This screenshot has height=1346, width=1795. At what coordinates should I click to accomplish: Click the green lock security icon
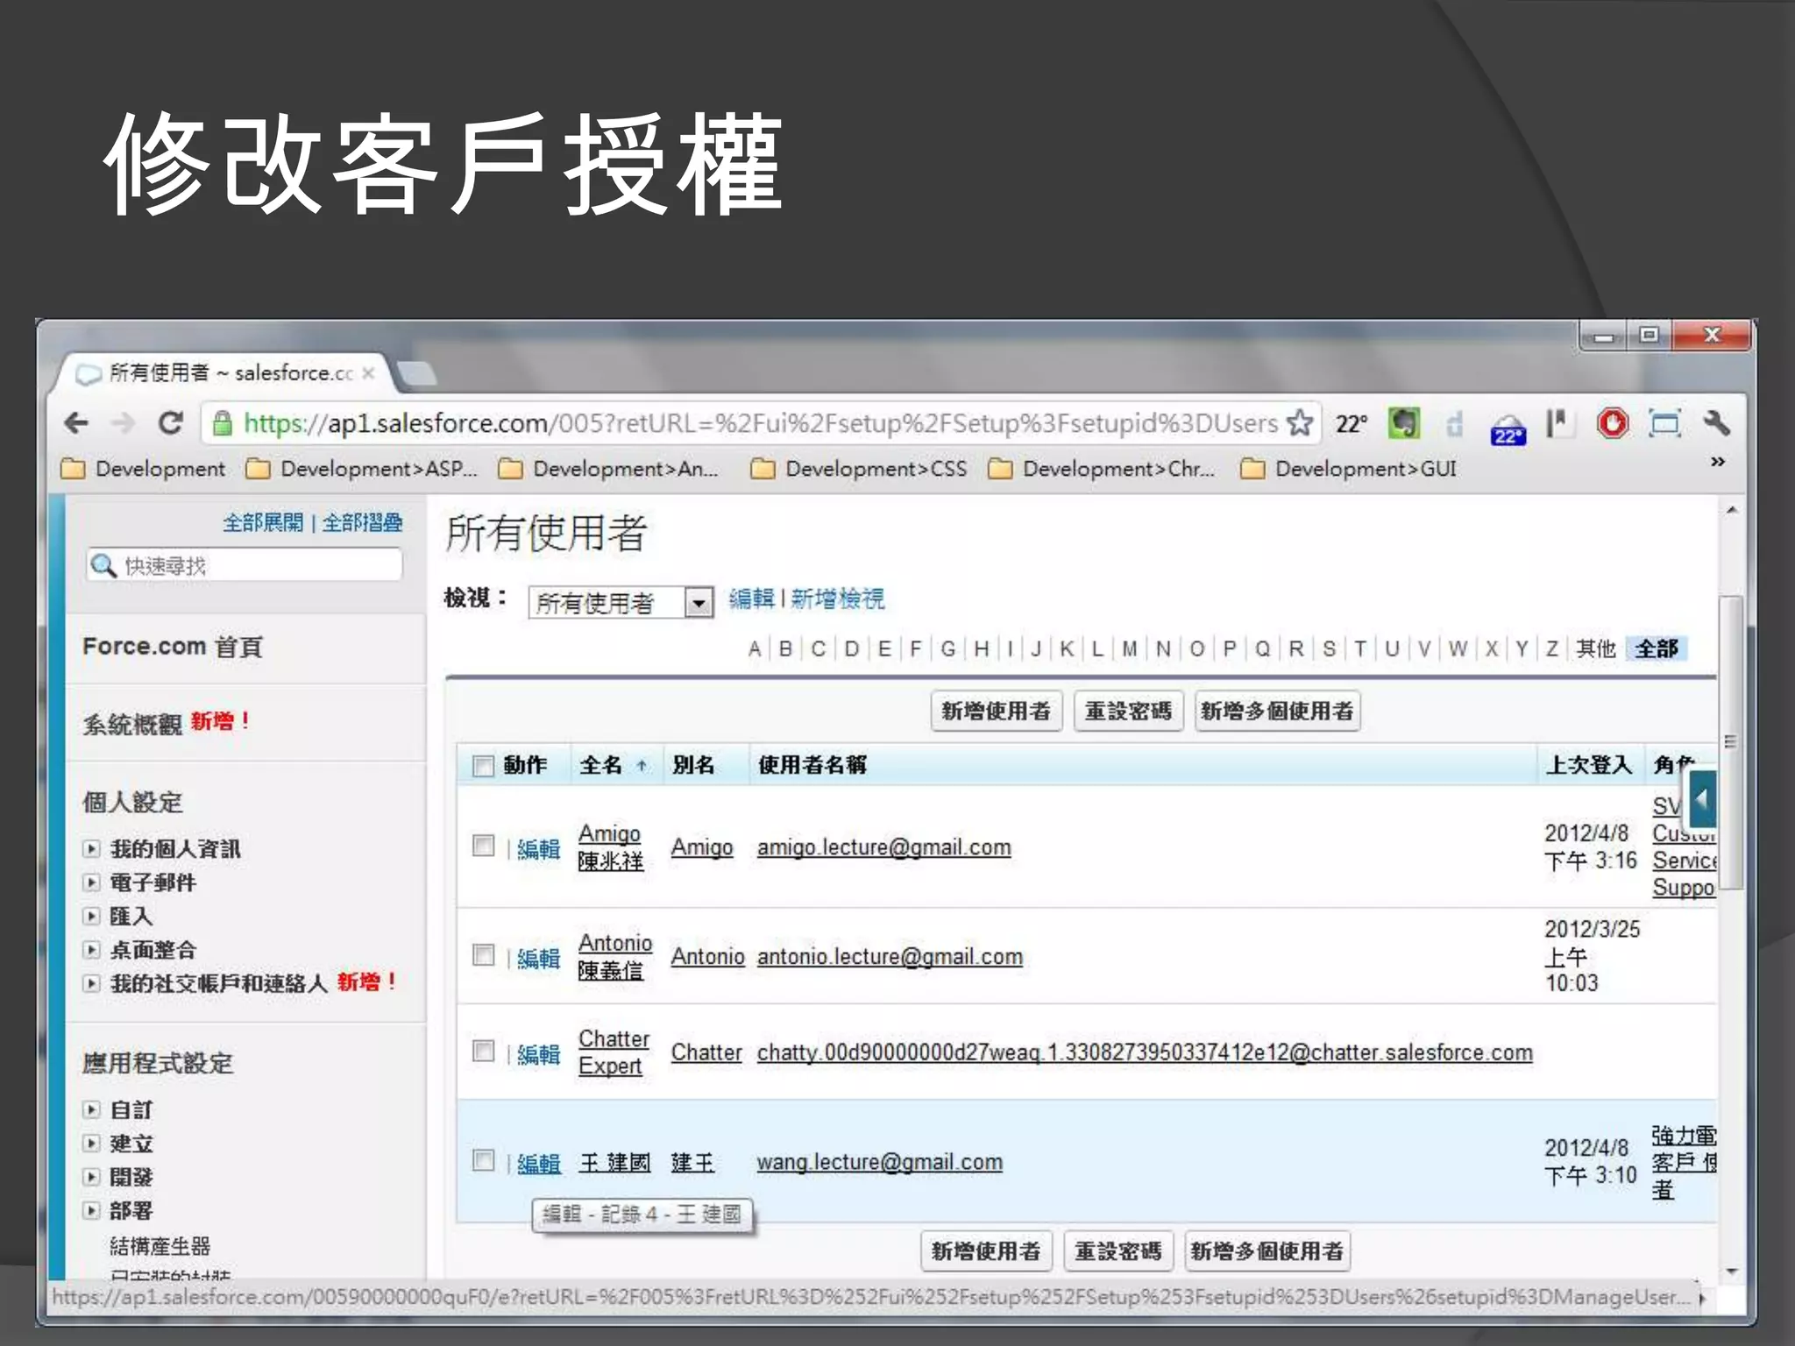pos(223,424)
